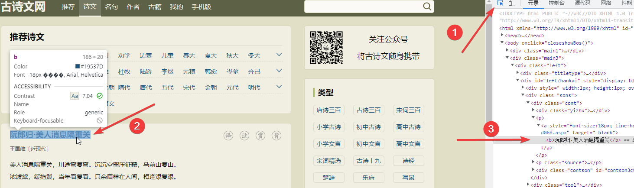634x188 pixels.
Task: Open the 楚辞 category button
Action: 329,178
